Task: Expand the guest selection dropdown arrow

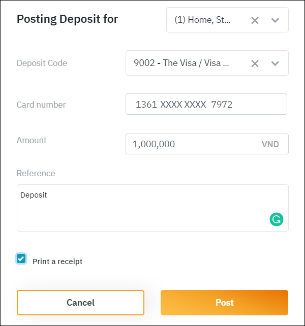Action: (x=275, y=20)
